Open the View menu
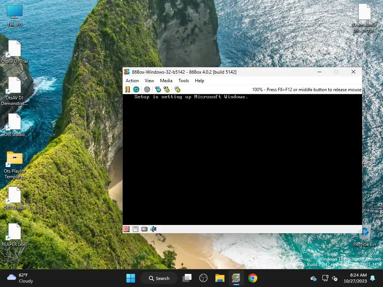Image resolution: width=383 pixels, height=287 pixels. [x=149, y=81]
